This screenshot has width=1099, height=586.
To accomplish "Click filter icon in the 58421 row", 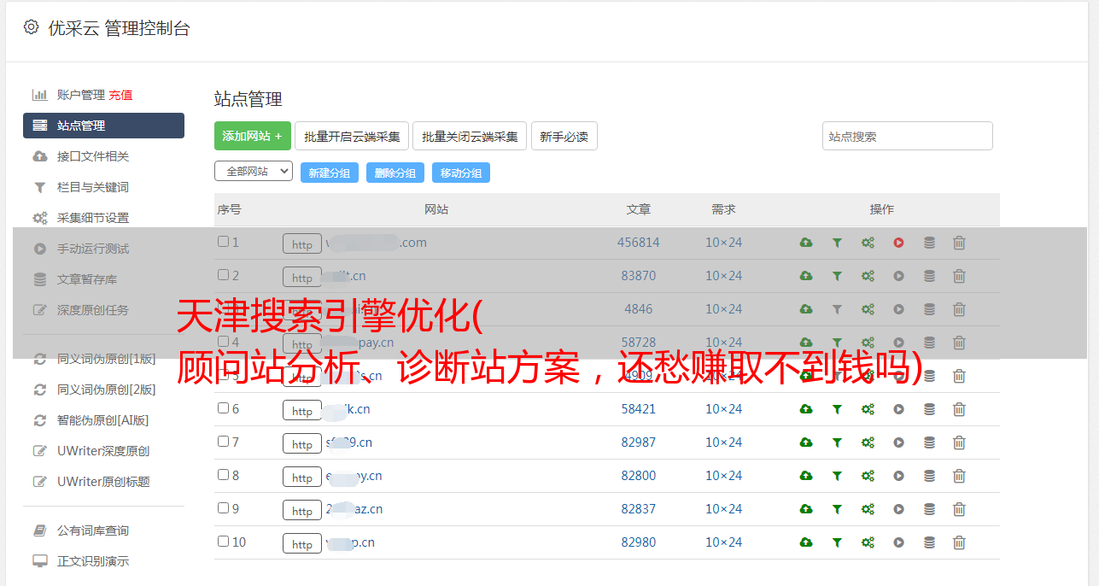I will (837, 409).
